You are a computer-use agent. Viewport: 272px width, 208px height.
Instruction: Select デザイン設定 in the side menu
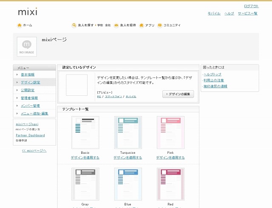pyautogui.click(x=31, y=82)
